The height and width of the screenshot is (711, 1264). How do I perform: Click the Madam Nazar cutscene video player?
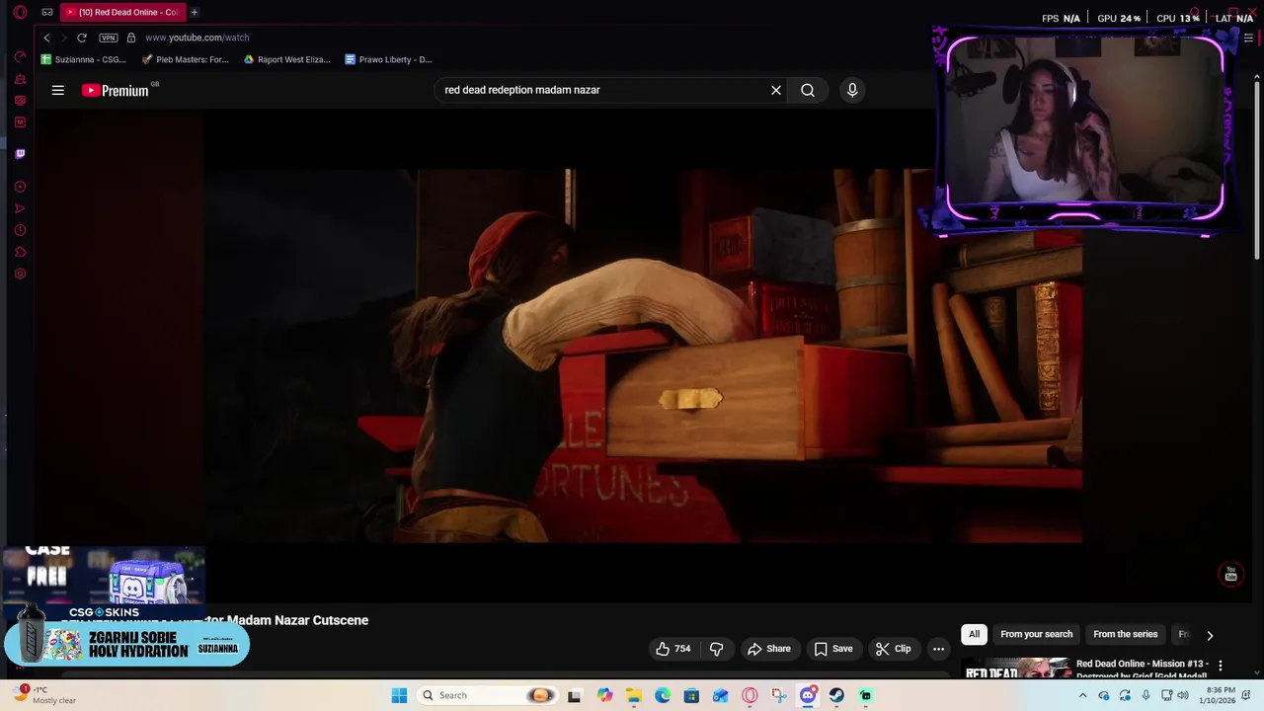click(x=643, y=355)
